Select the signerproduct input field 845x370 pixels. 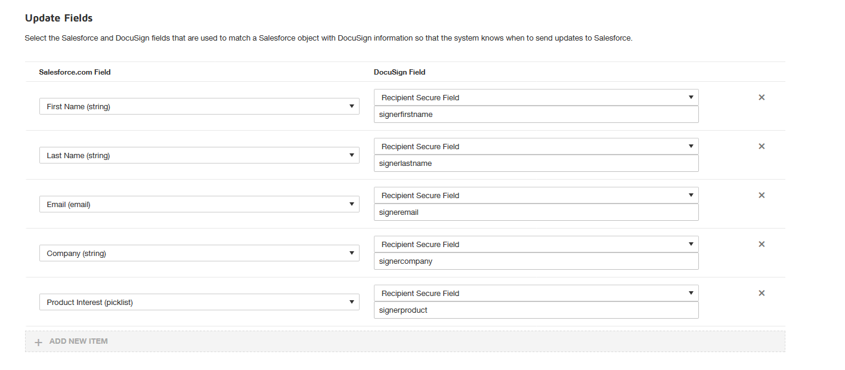535,310
